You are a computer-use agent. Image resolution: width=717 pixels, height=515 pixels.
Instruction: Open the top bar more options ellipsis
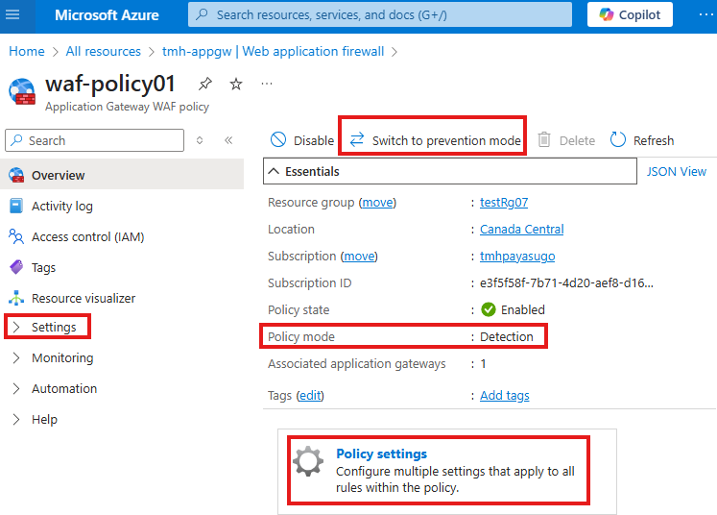pyautogui.click(x=706, y=14)
